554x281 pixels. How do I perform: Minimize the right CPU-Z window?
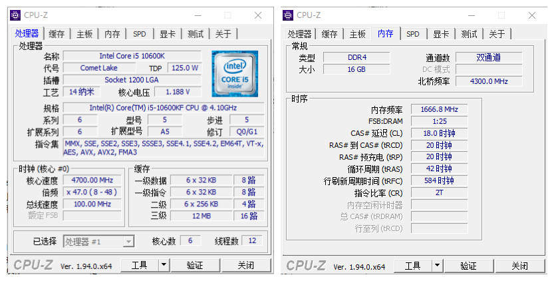472,15
